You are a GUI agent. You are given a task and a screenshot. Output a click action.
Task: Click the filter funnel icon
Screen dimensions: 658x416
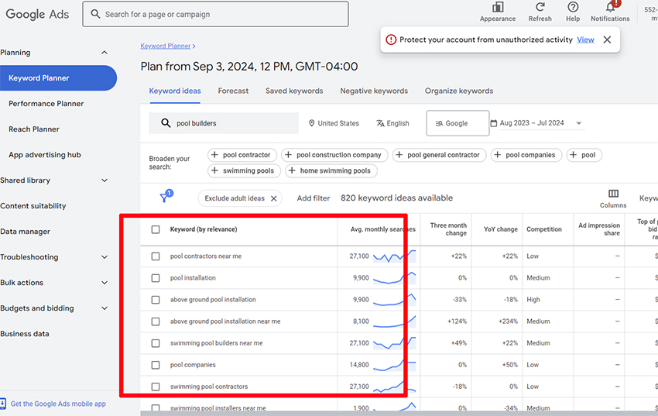[165, 198]
